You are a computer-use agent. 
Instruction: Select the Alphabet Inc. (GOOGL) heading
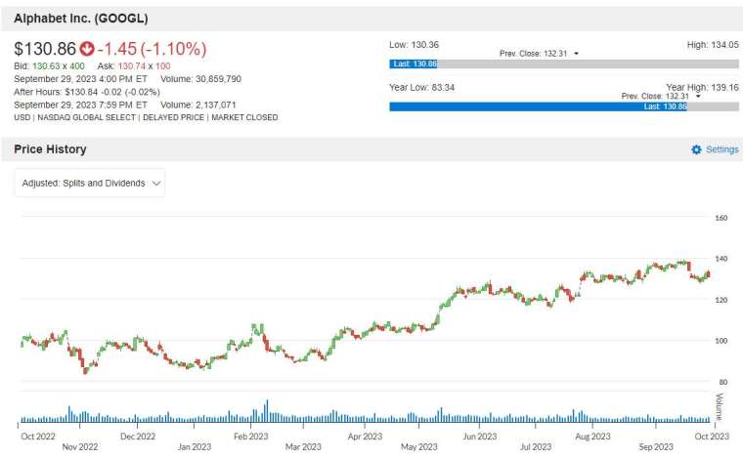[81, 19]
